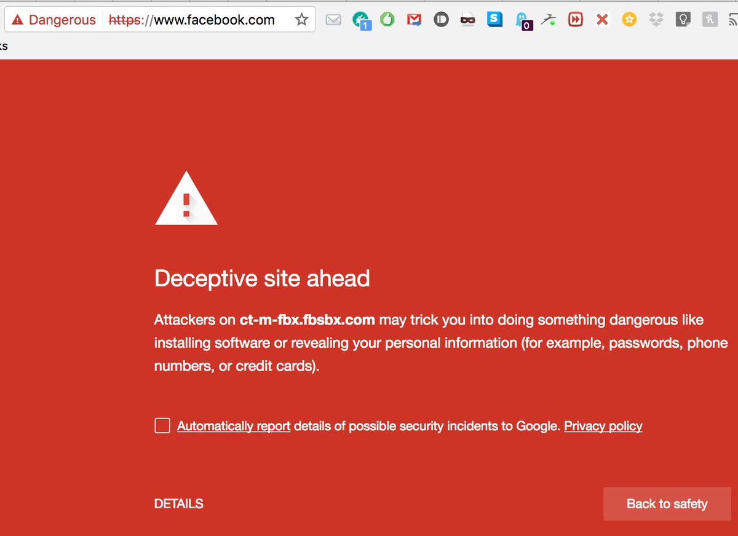Open the gray h-letter extension icon
This screenshot has height=536, width=738.
pyautogui.click(x=710, y=20)
